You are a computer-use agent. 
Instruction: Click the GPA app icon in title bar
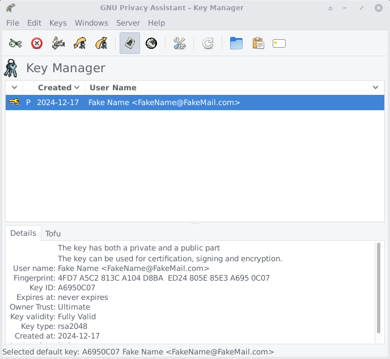[10, 8]
